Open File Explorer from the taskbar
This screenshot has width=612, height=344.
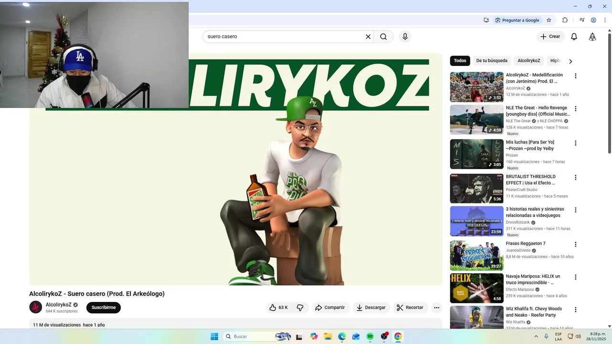click(x=328, y=336)
